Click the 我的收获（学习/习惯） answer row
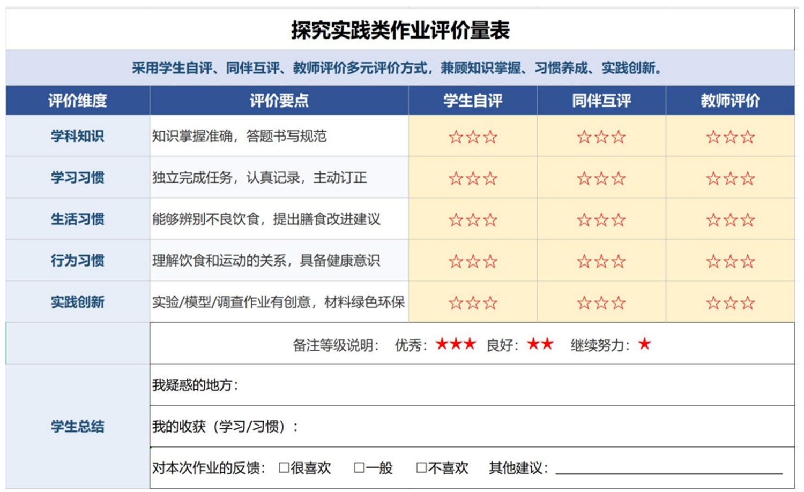The height and width of the screenshot is (492, 804). [472, 426]
